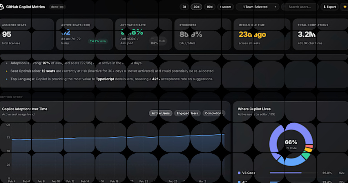Click the Stickiness DAU / MAU card
The width and height of the screenshot is (348, 183).
203,35
